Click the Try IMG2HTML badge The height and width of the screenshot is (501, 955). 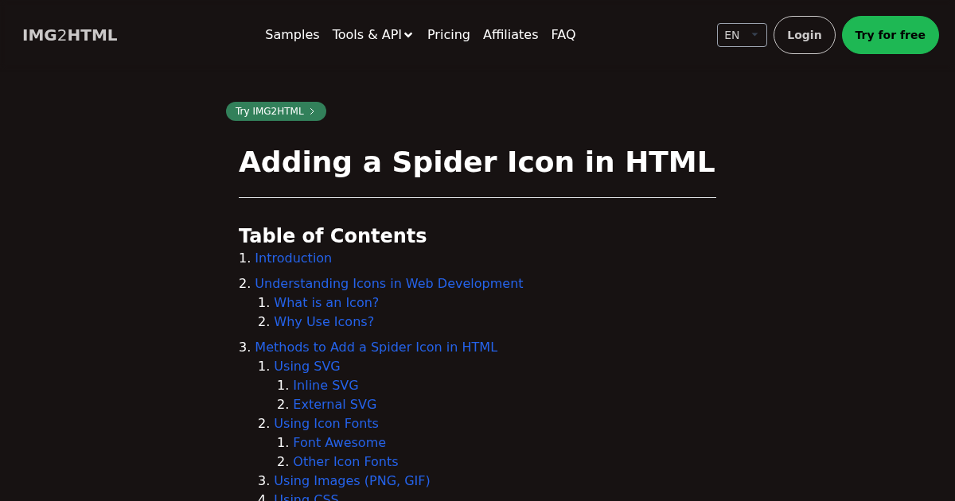pos(275,111)
